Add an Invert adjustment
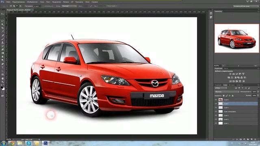The height and width of the screenshot is (146, 260). (x=230, y=81)
